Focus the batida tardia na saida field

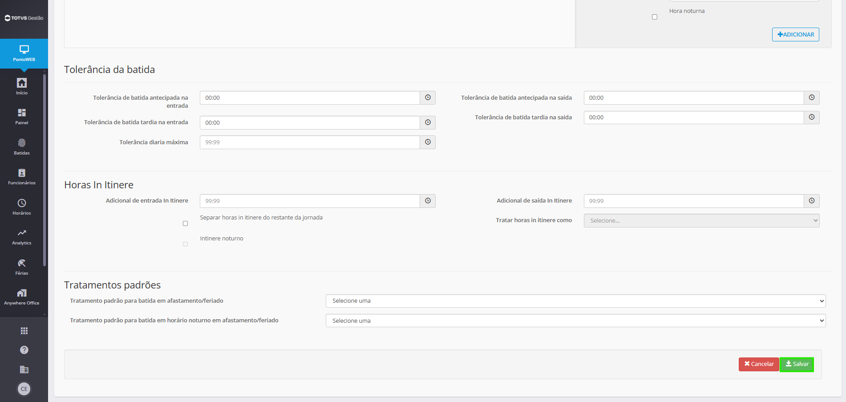[694, 118]
